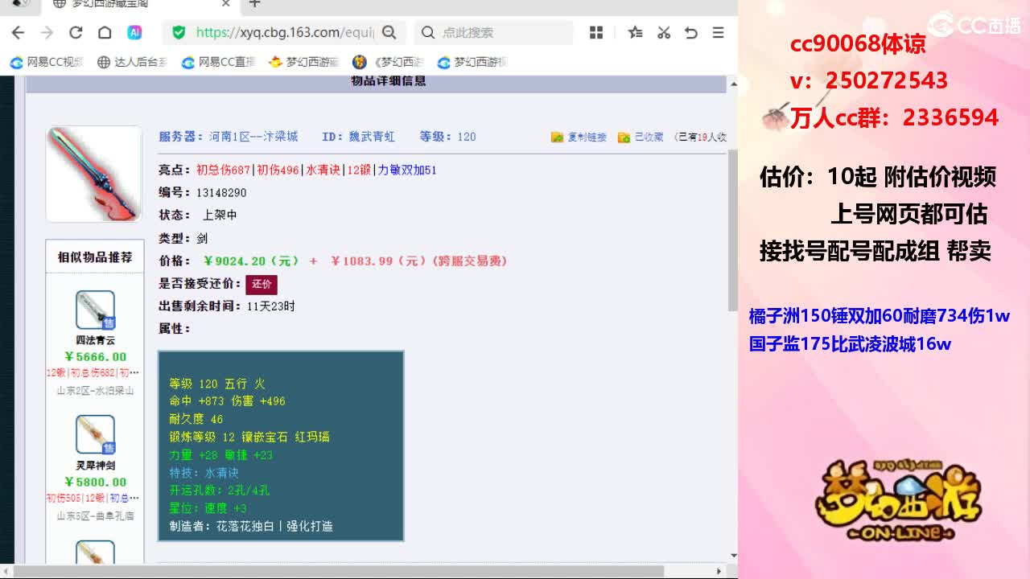1030x579 pixels.
Task: Click the 11天23时 remaining time
Action: 271,306
